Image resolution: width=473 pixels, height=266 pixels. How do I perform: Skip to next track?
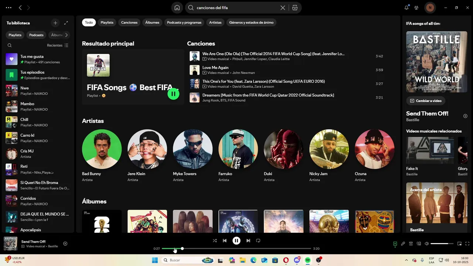[248, 241]
